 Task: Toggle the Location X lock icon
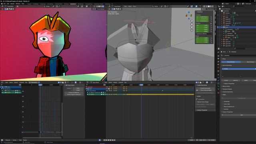(211, 17)
